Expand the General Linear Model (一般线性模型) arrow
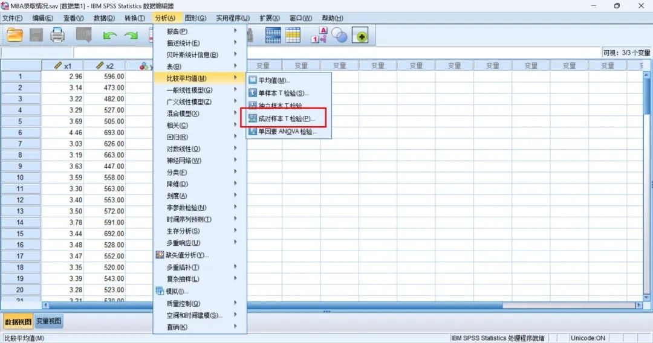 tap(235, 89)
